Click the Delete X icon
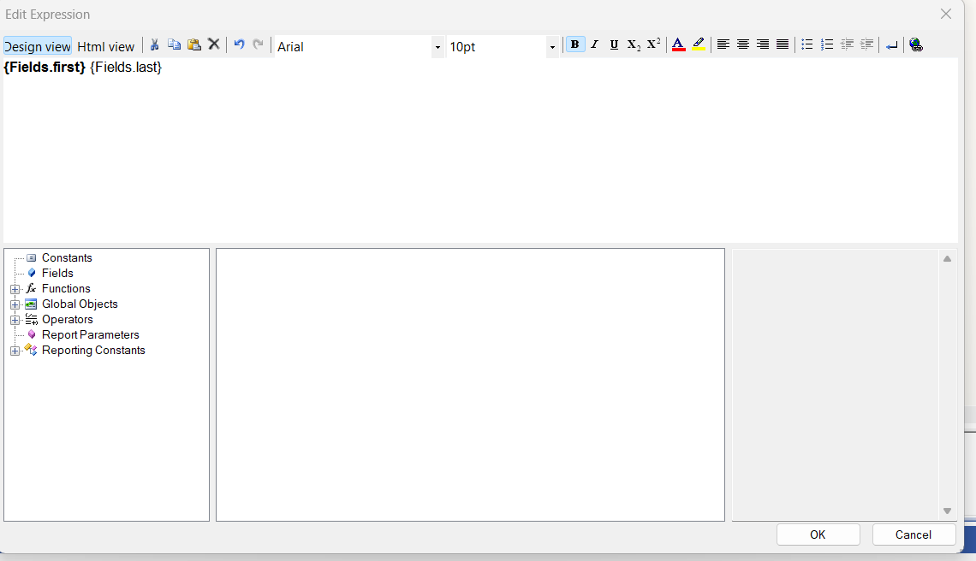Screen dimensions: 976x561 pyautogui.click(x=214, y=45)
